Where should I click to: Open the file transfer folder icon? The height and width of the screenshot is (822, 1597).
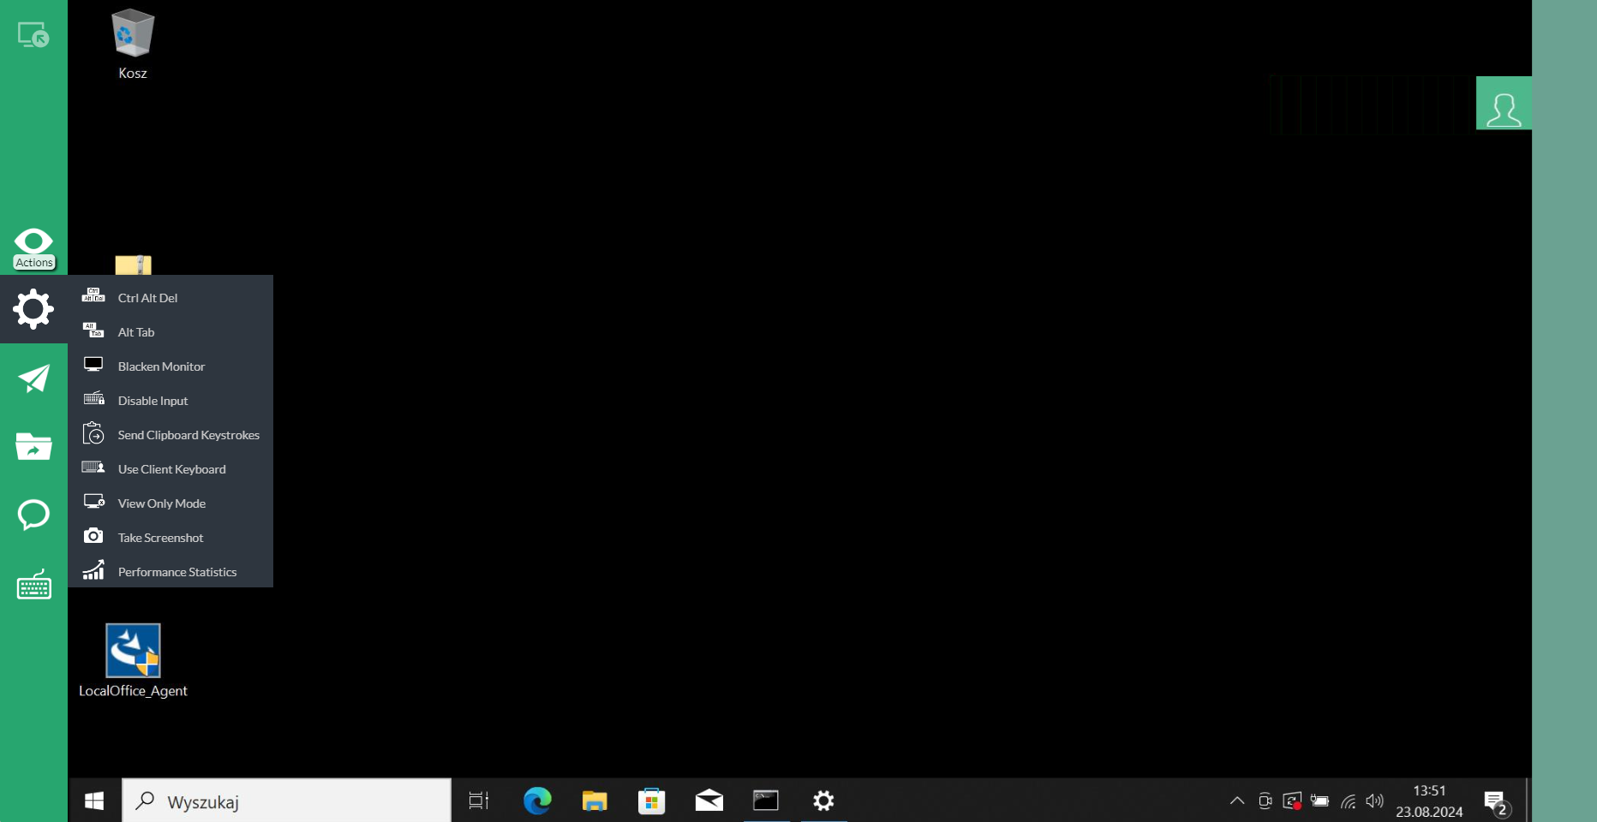tap(33, 446)
